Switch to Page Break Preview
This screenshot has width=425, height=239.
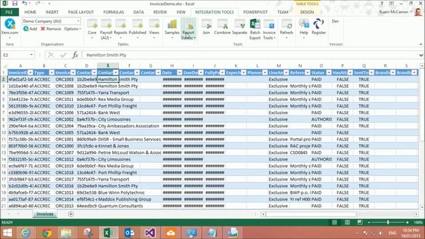[x=360, y=222]
